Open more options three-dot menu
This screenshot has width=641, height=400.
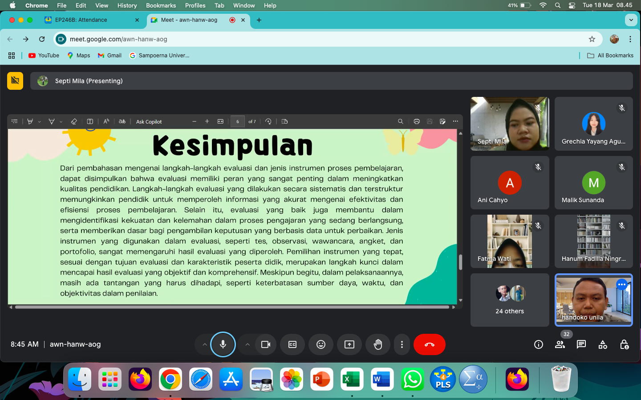click(x=402, y=344)
